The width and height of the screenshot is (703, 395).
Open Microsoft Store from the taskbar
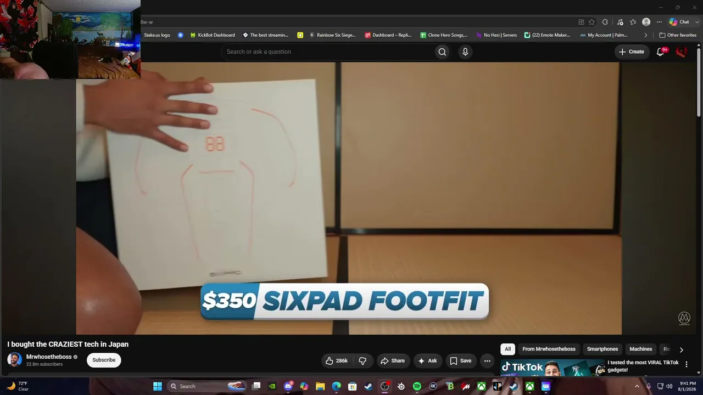[x=353, y=386]
